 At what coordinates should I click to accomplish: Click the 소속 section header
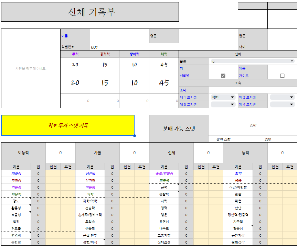point(238,83)
